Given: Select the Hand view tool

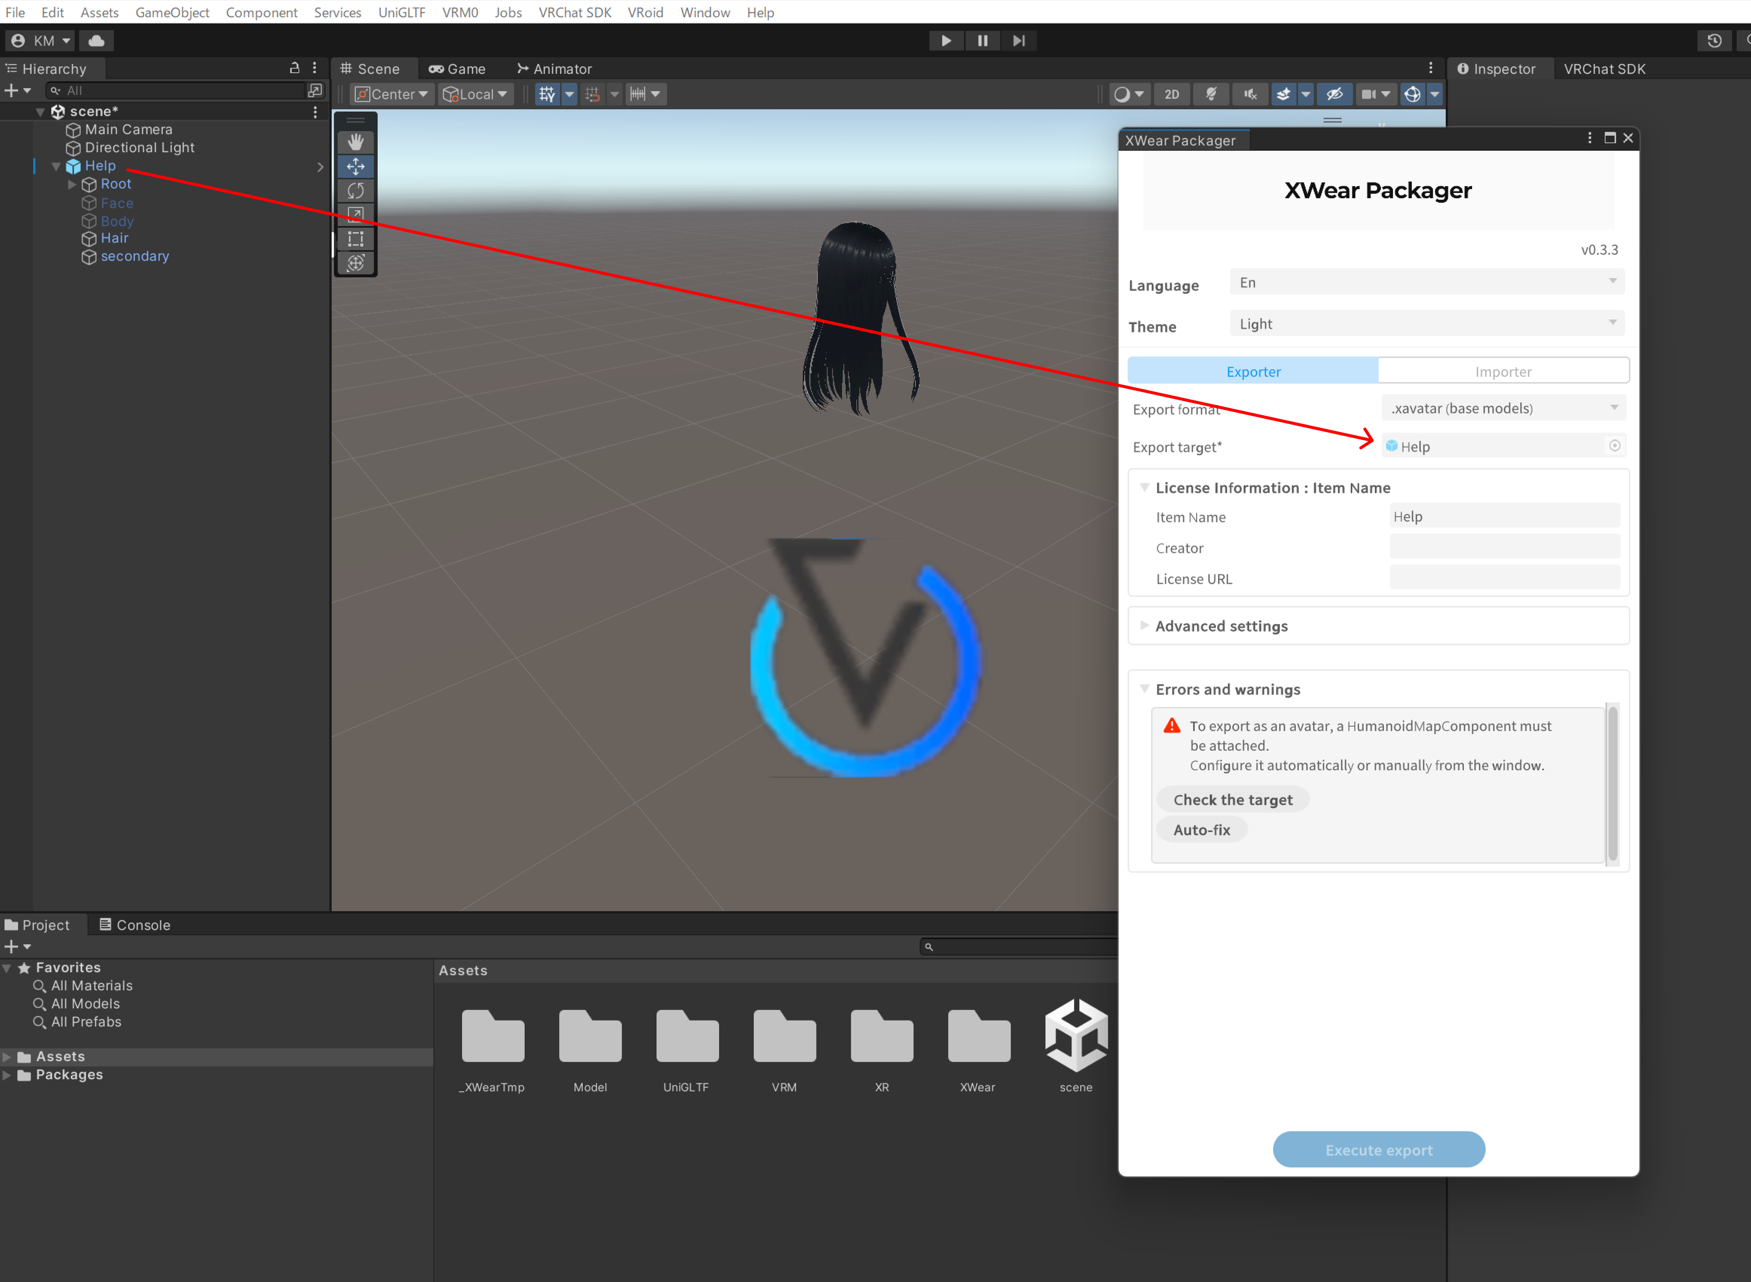Looking at the screenshot, I should click(x=355, y=142).
